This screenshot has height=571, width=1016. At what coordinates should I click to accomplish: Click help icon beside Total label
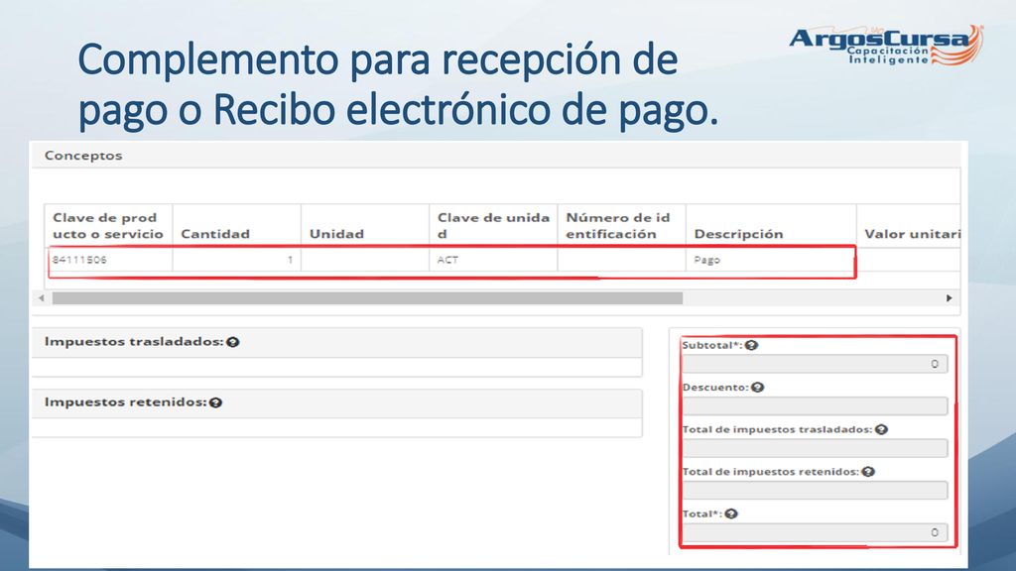731,514
